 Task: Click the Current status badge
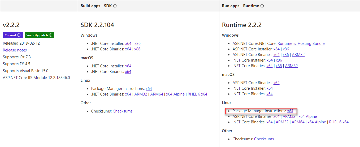[10, 35]
